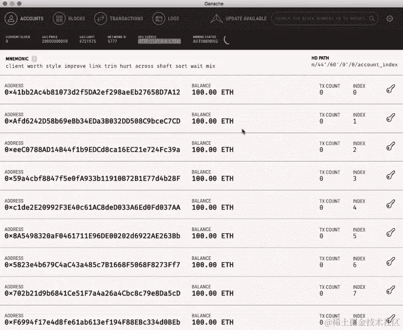
Task: Select address starting 0x702b21d9b684
Action: point(92,293)
